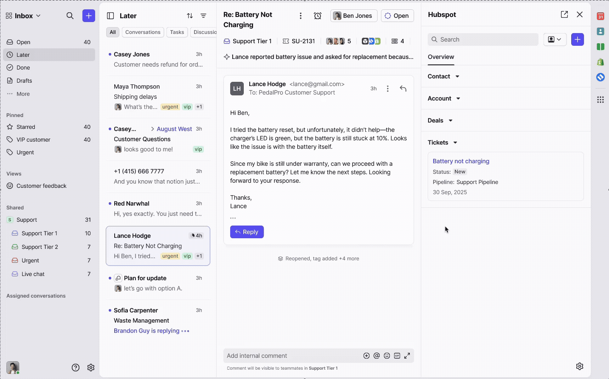Open the Battery not charging ticket link

point(461,161)
